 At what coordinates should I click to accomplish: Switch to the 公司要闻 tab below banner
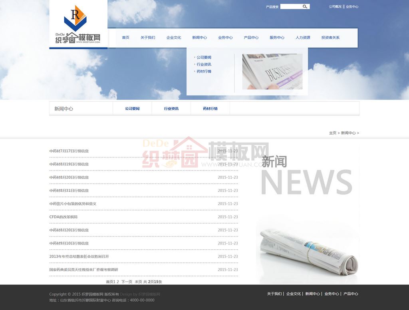point(132,109)
